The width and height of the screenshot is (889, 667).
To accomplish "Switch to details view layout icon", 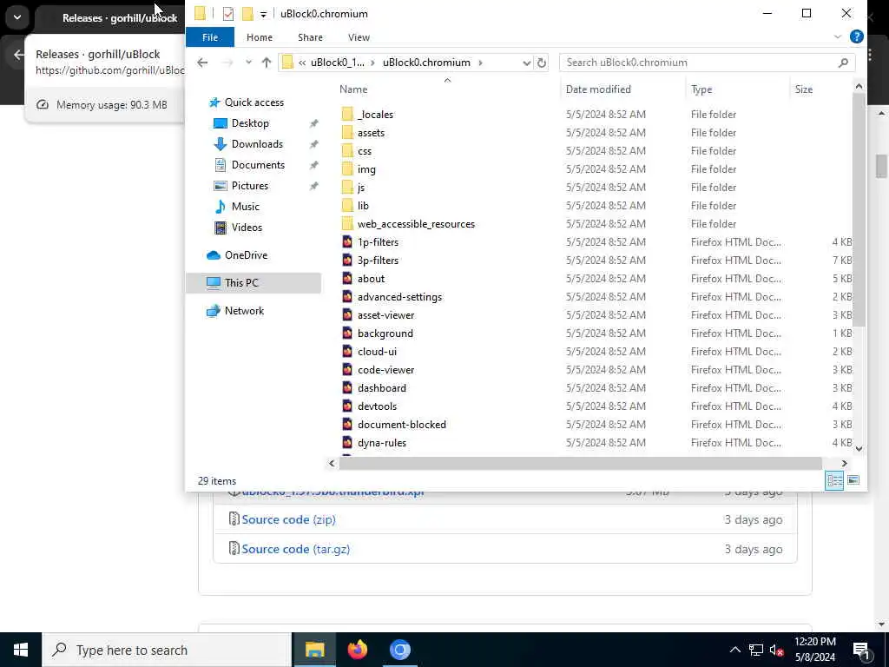I will click(834, 480).
